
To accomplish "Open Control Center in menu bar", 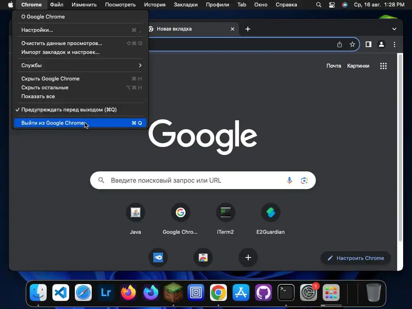I will coord(332,5).
